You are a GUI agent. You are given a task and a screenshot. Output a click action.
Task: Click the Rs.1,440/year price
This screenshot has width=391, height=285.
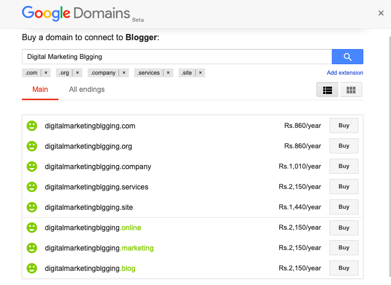(x=300, y=207)
